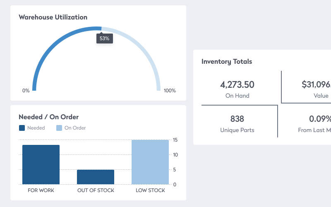This screenshot has height=207, width=331.
Task: Open the 838 Unique Parts total
Action: click(x=237, y=119)
